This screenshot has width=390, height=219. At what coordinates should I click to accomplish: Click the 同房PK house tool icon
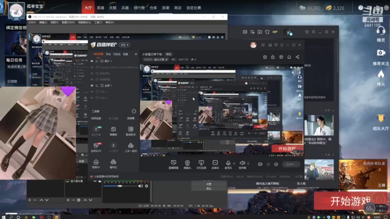(96, 162)
